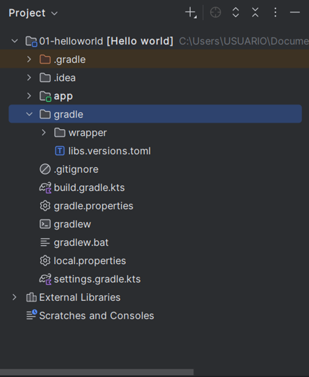Expand the app module node

point(29,96)
